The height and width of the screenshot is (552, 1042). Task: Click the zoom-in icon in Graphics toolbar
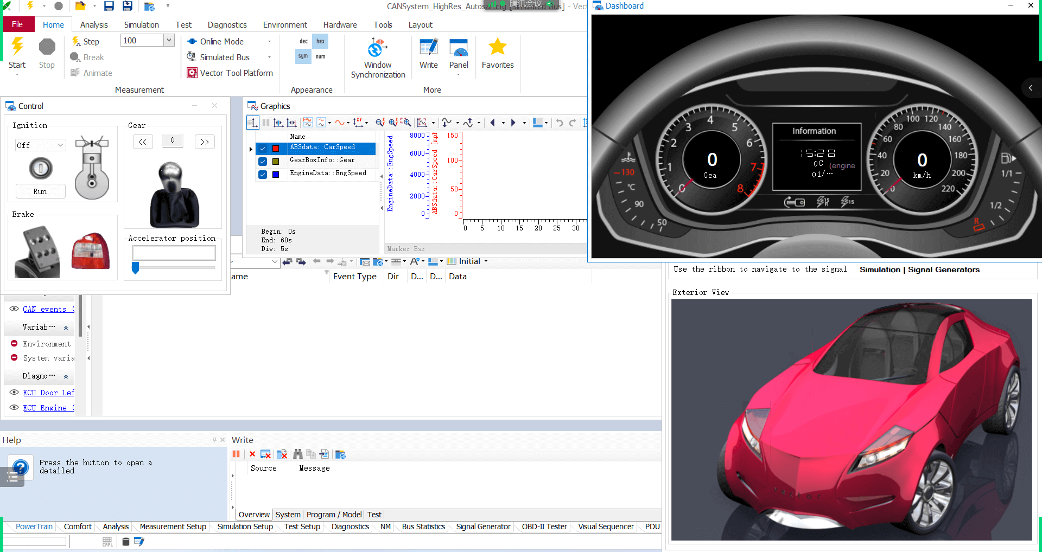(x=393, y=123)
